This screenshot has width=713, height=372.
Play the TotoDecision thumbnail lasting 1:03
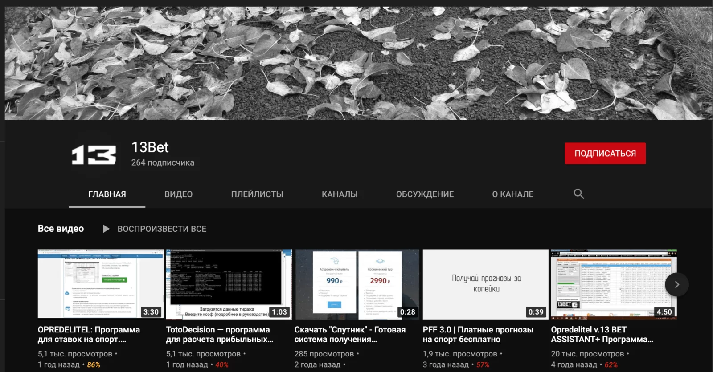click(229, 284)
